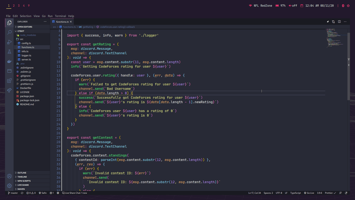Toggle Prettier formatter status item
This screenshot has width=355, height=200.
click(x=330, y=193)
